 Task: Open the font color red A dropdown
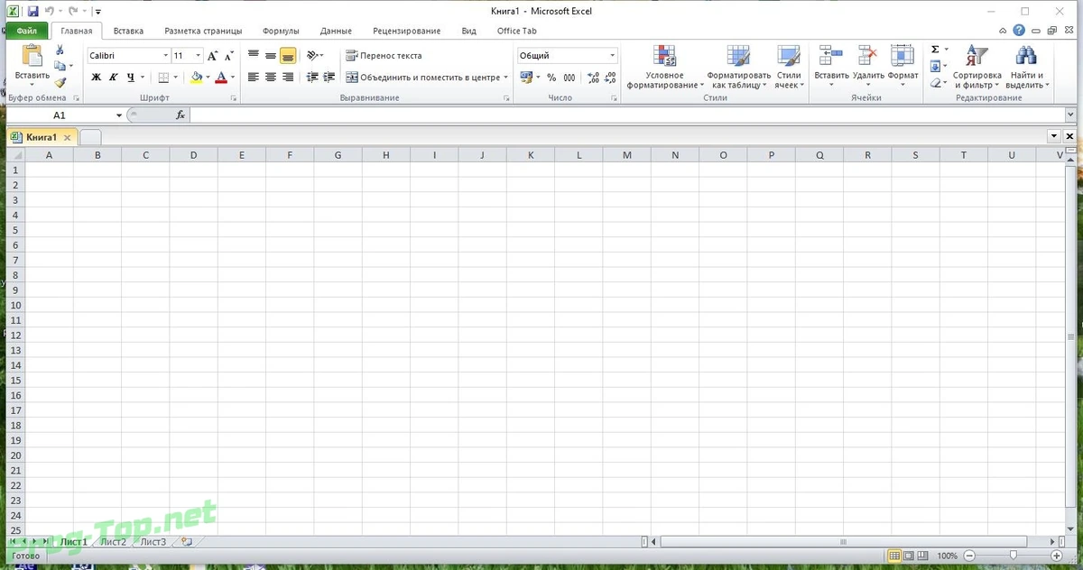[234, 78]
